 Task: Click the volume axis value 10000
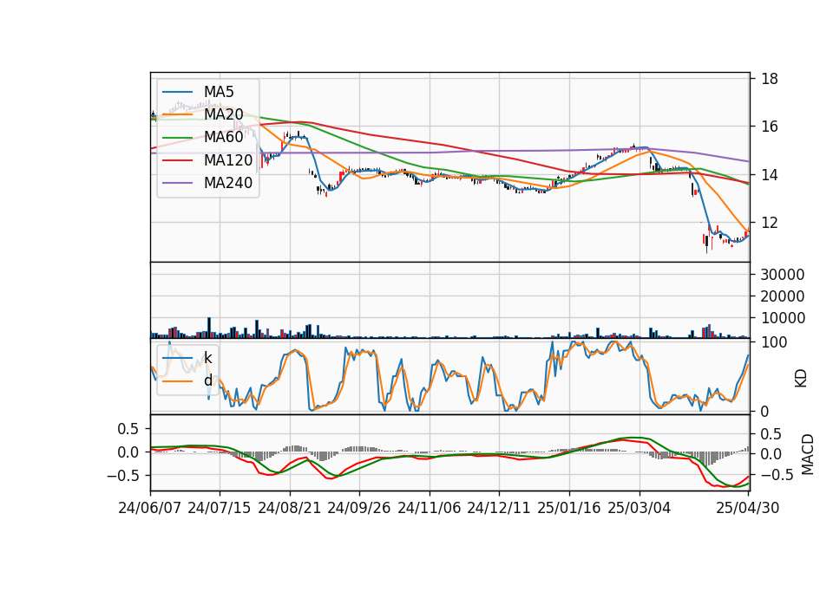pyautogui.click(x=783, y=318)
